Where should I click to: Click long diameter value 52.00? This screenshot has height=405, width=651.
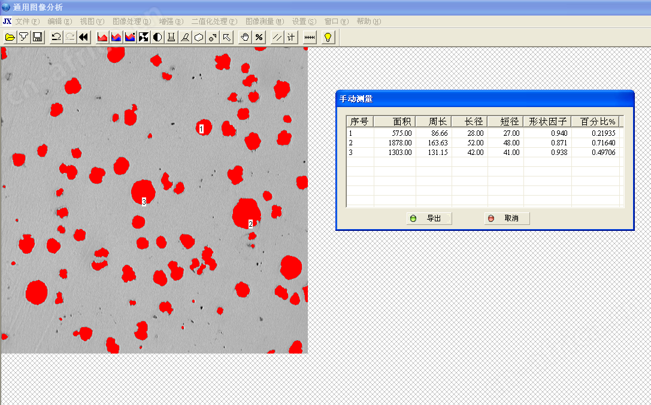pos(476,142)
